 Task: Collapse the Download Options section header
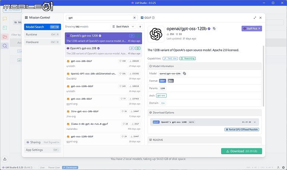(x=205, y=112)
